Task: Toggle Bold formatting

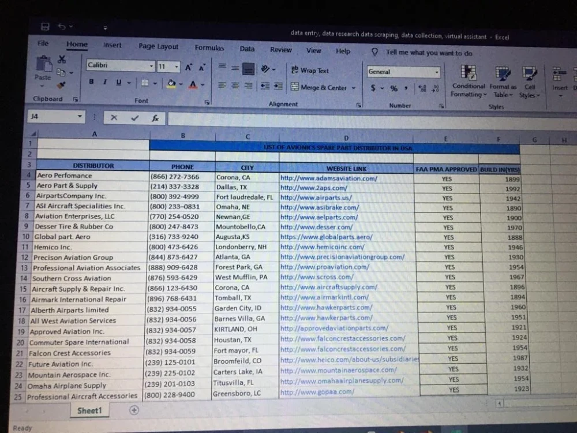Action: pos(91,82)
